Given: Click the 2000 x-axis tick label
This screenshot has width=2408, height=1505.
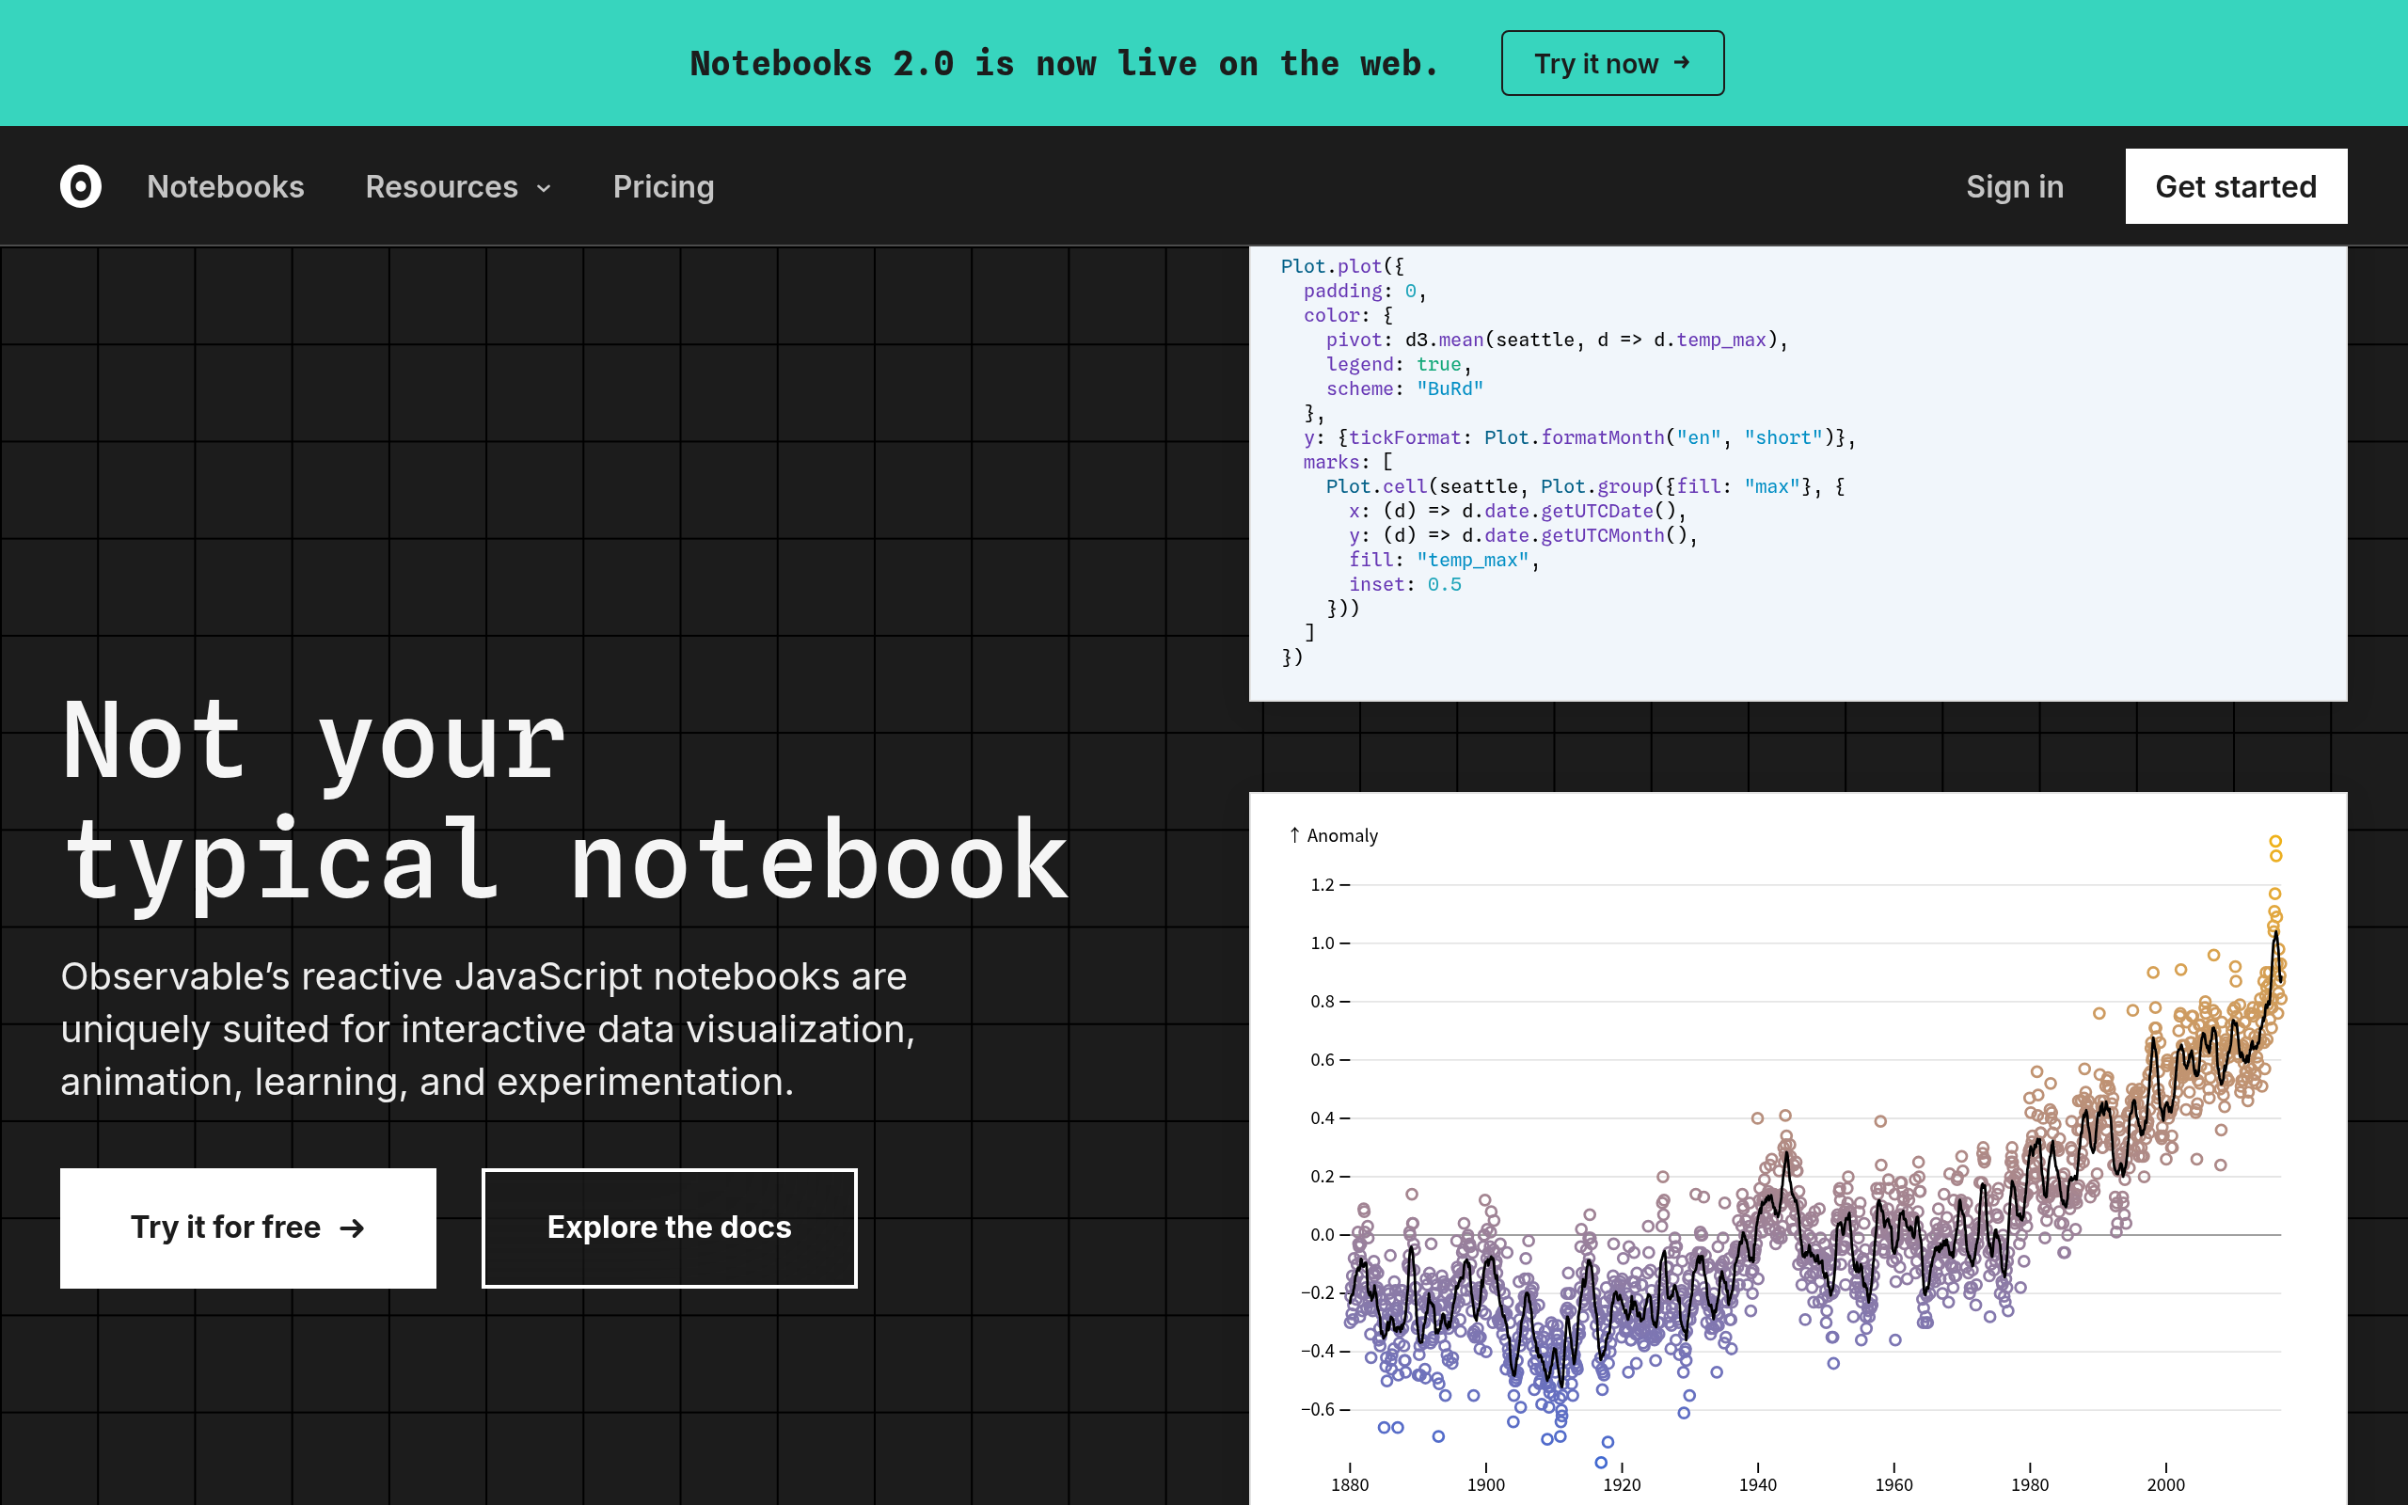Looking at the screenshot, I should point(2165,1484).
